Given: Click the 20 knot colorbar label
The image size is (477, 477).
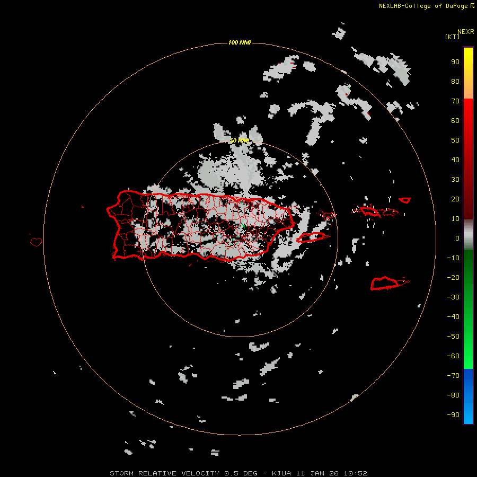Looking at the screenshot, I should point(455,199).
